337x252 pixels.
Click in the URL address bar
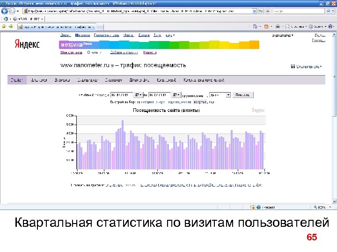(138, 11)
